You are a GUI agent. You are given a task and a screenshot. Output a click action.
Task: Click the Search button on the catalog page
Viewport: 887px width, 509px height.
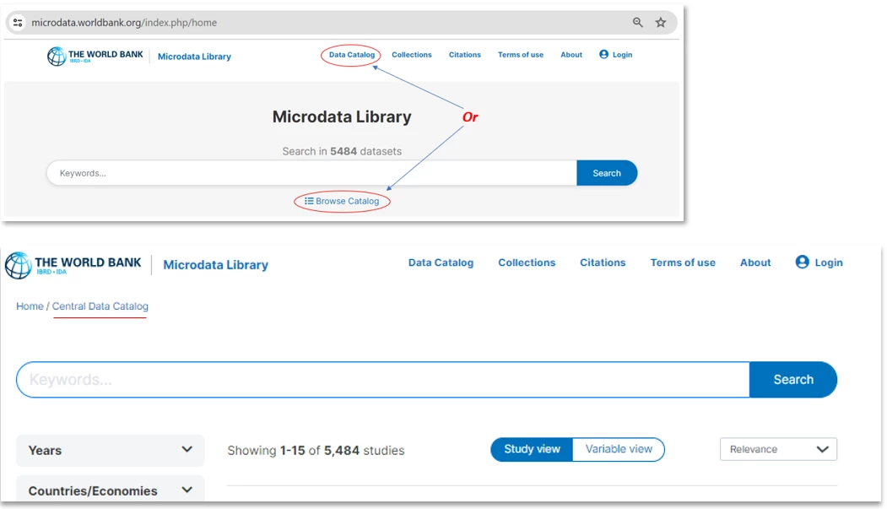click(793, 380)
